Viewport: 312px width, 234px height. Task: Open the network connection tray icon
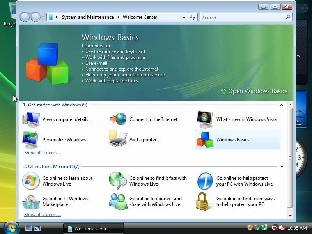pyautogui.click(x=275, y=228)
